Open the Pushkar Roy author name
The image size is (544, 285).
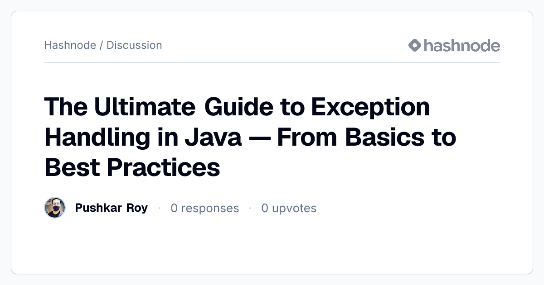[112, 208]
